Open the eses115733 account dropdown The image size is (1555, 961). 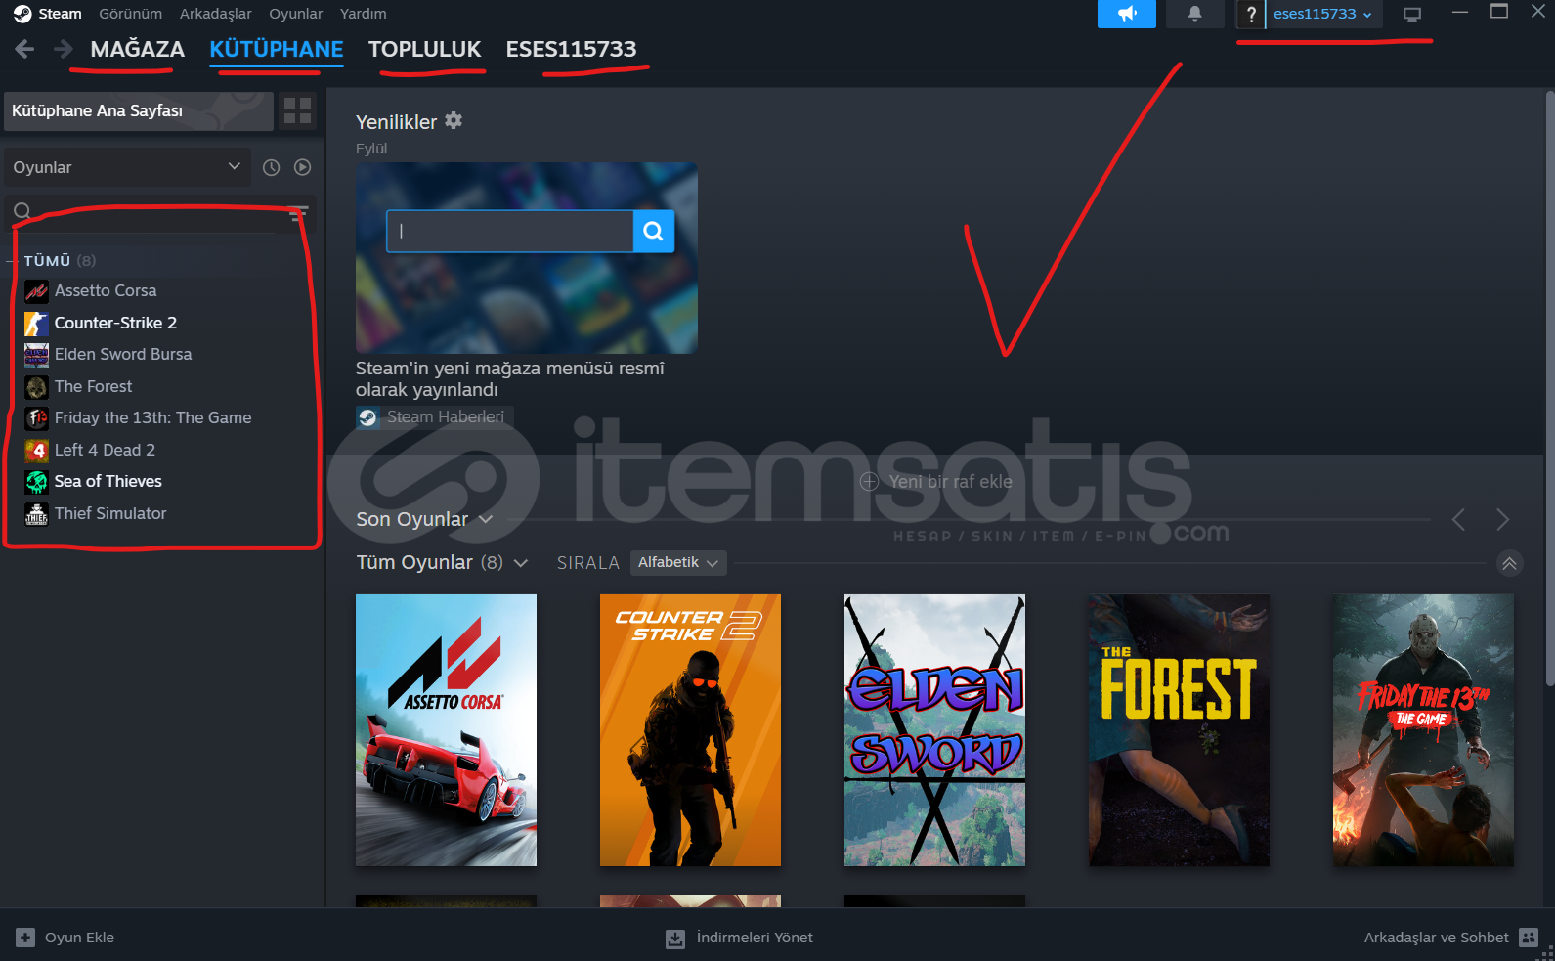click(x=1323, y=14)
